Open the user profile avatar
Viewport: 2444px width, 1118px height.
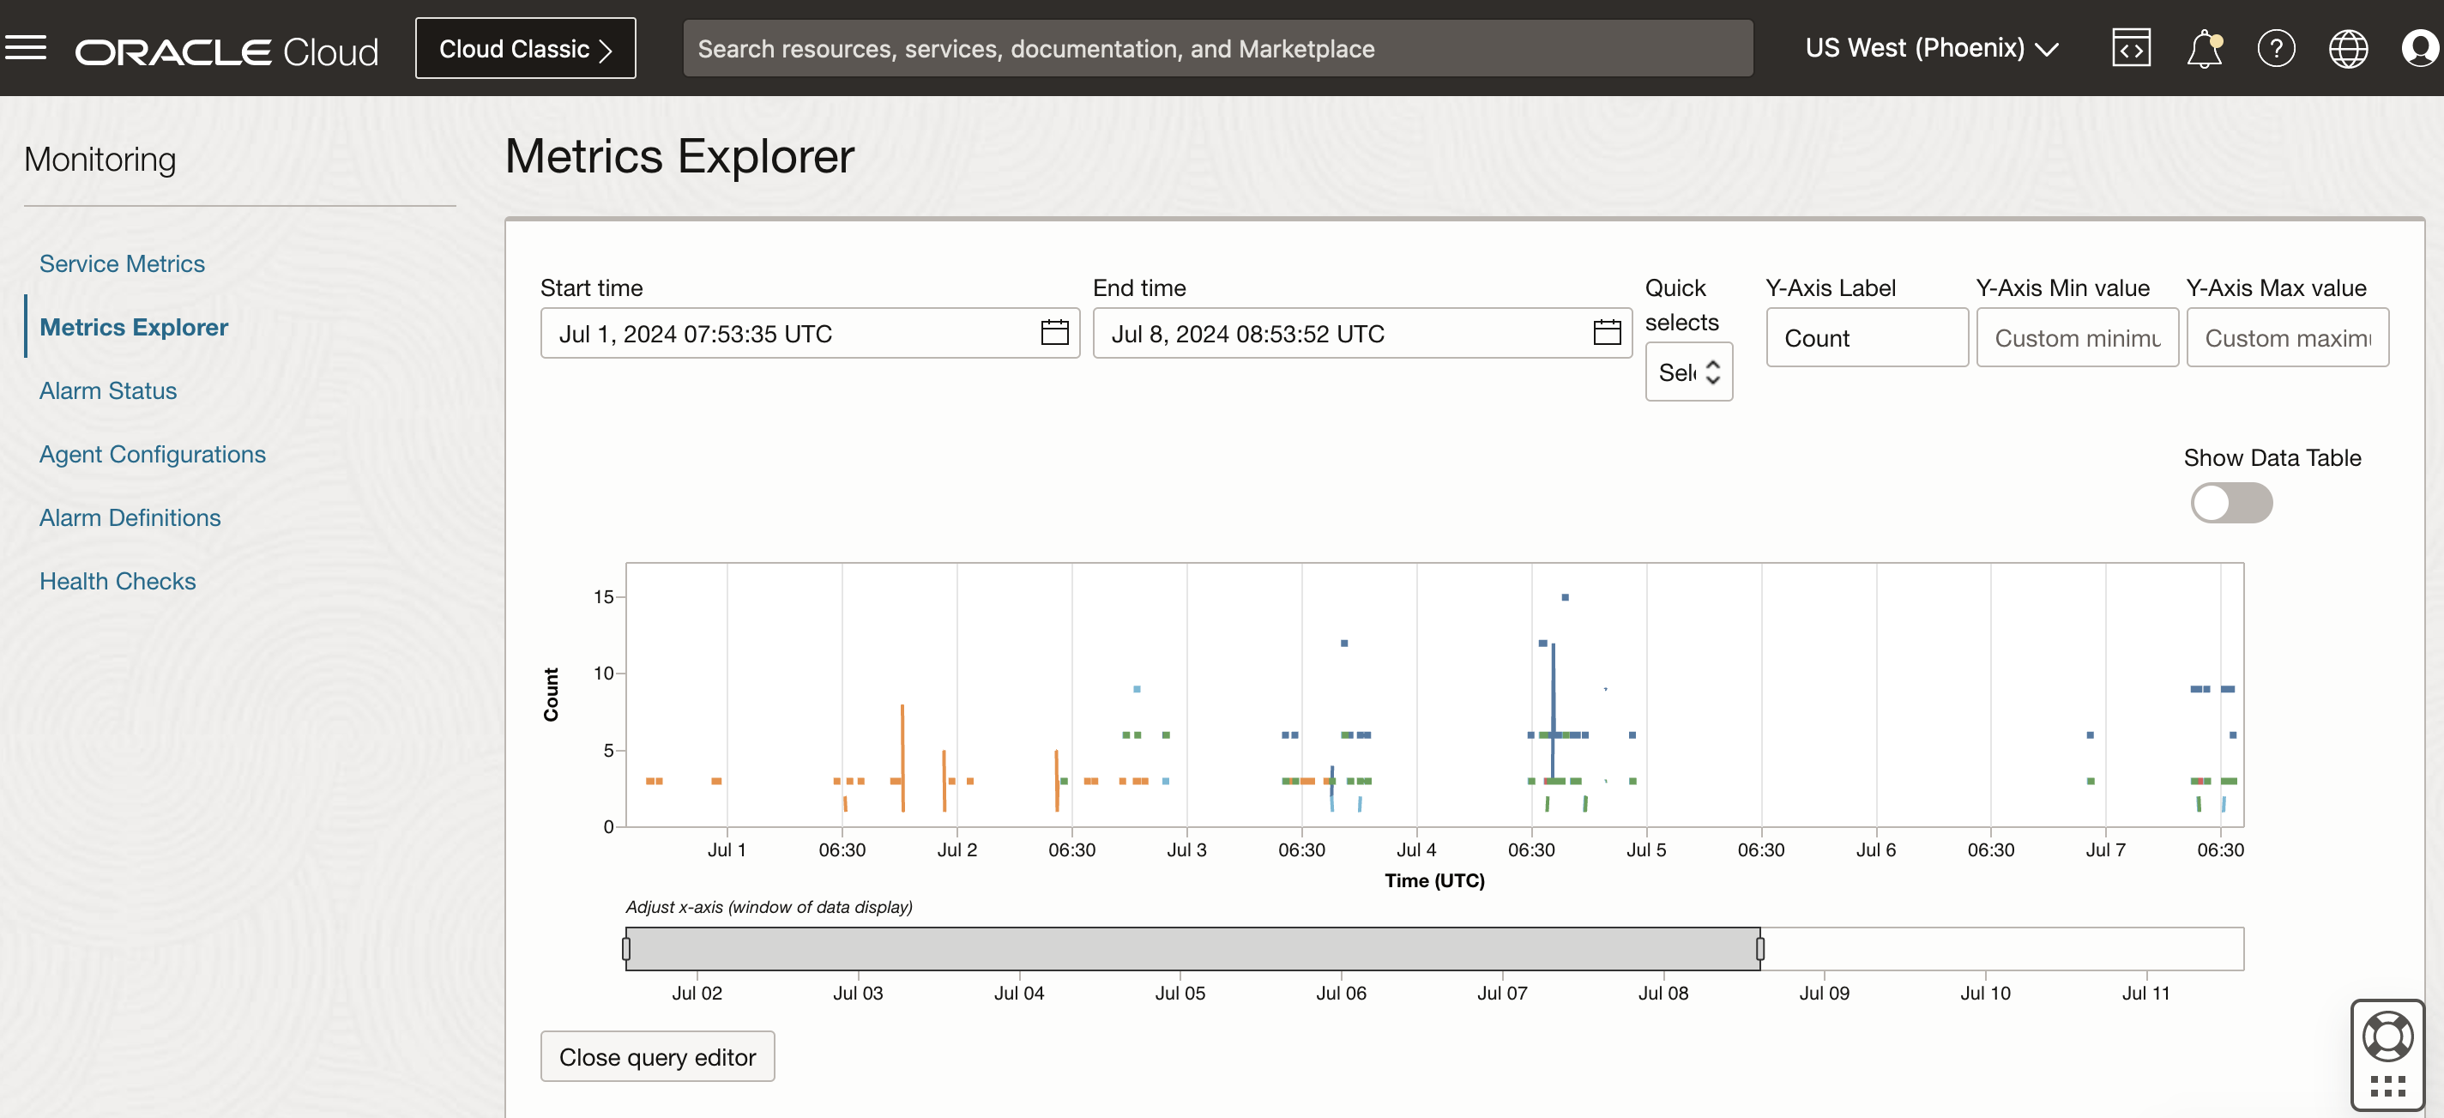(x=2418, y=47)
